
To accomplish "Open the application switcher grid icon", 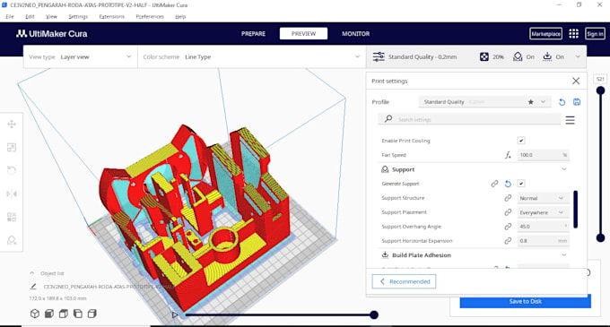I will tap(573, 34).
